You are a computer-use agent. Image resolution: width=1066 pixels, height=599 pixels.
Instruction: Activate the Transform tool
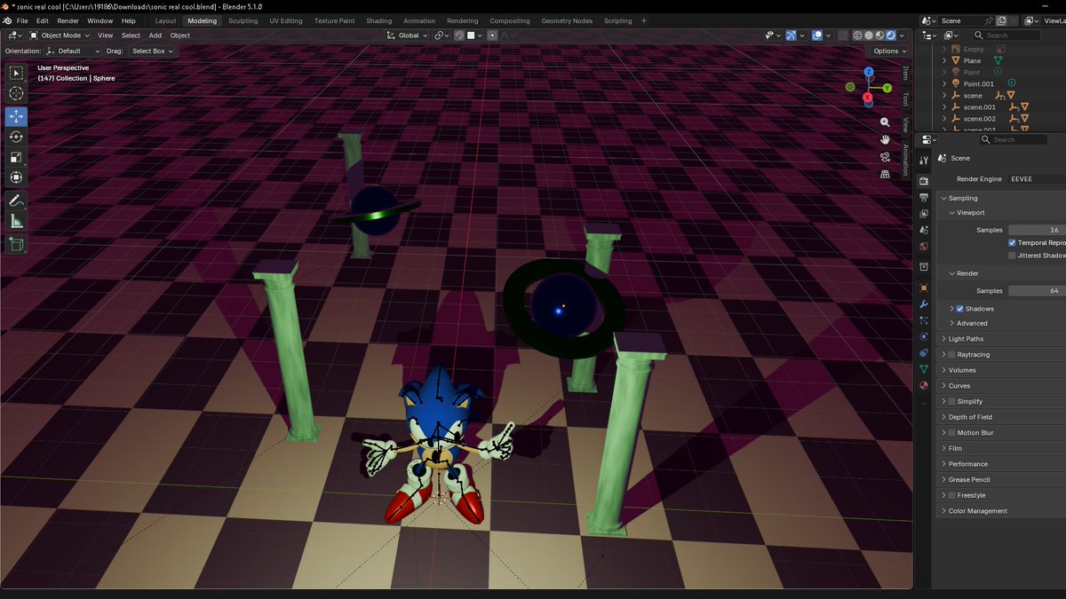pyautogui.click(x=16, y=177)
